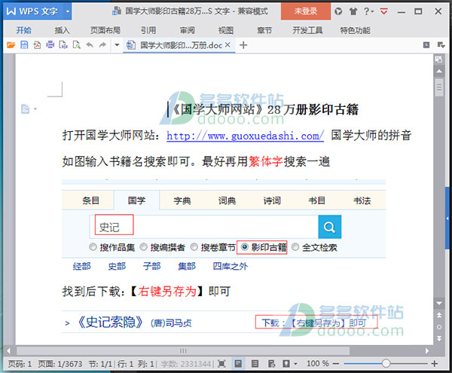Viewport: 452px width, 373px height.
Task: Add a new document tab
Action: (x=243, y=45)
